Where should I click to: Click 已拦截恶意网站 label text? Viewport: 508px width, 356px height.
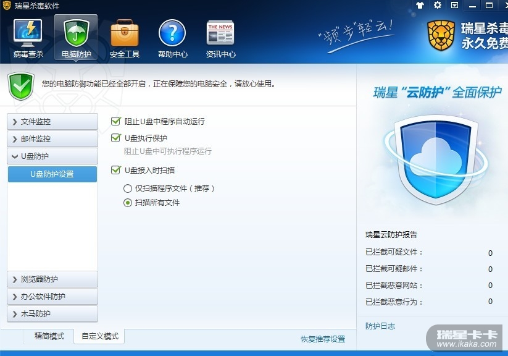click(x=394, y=286)
